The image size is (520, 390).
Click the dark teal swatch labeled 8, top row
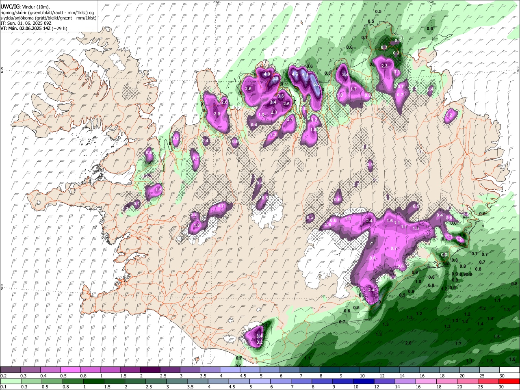pos(329,370)
